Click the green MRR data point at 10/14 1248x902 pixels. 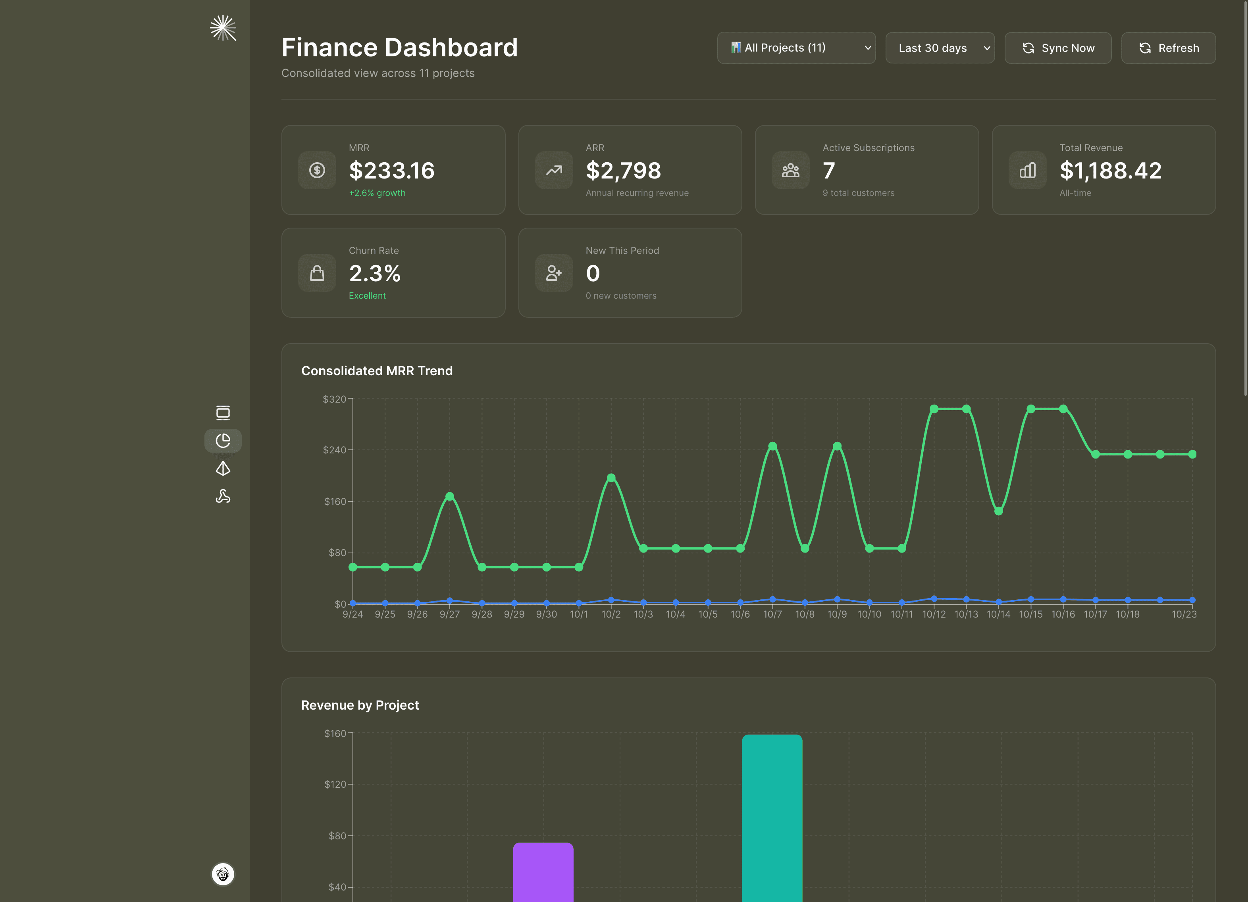pyautogui.click(x=999, y=511)
